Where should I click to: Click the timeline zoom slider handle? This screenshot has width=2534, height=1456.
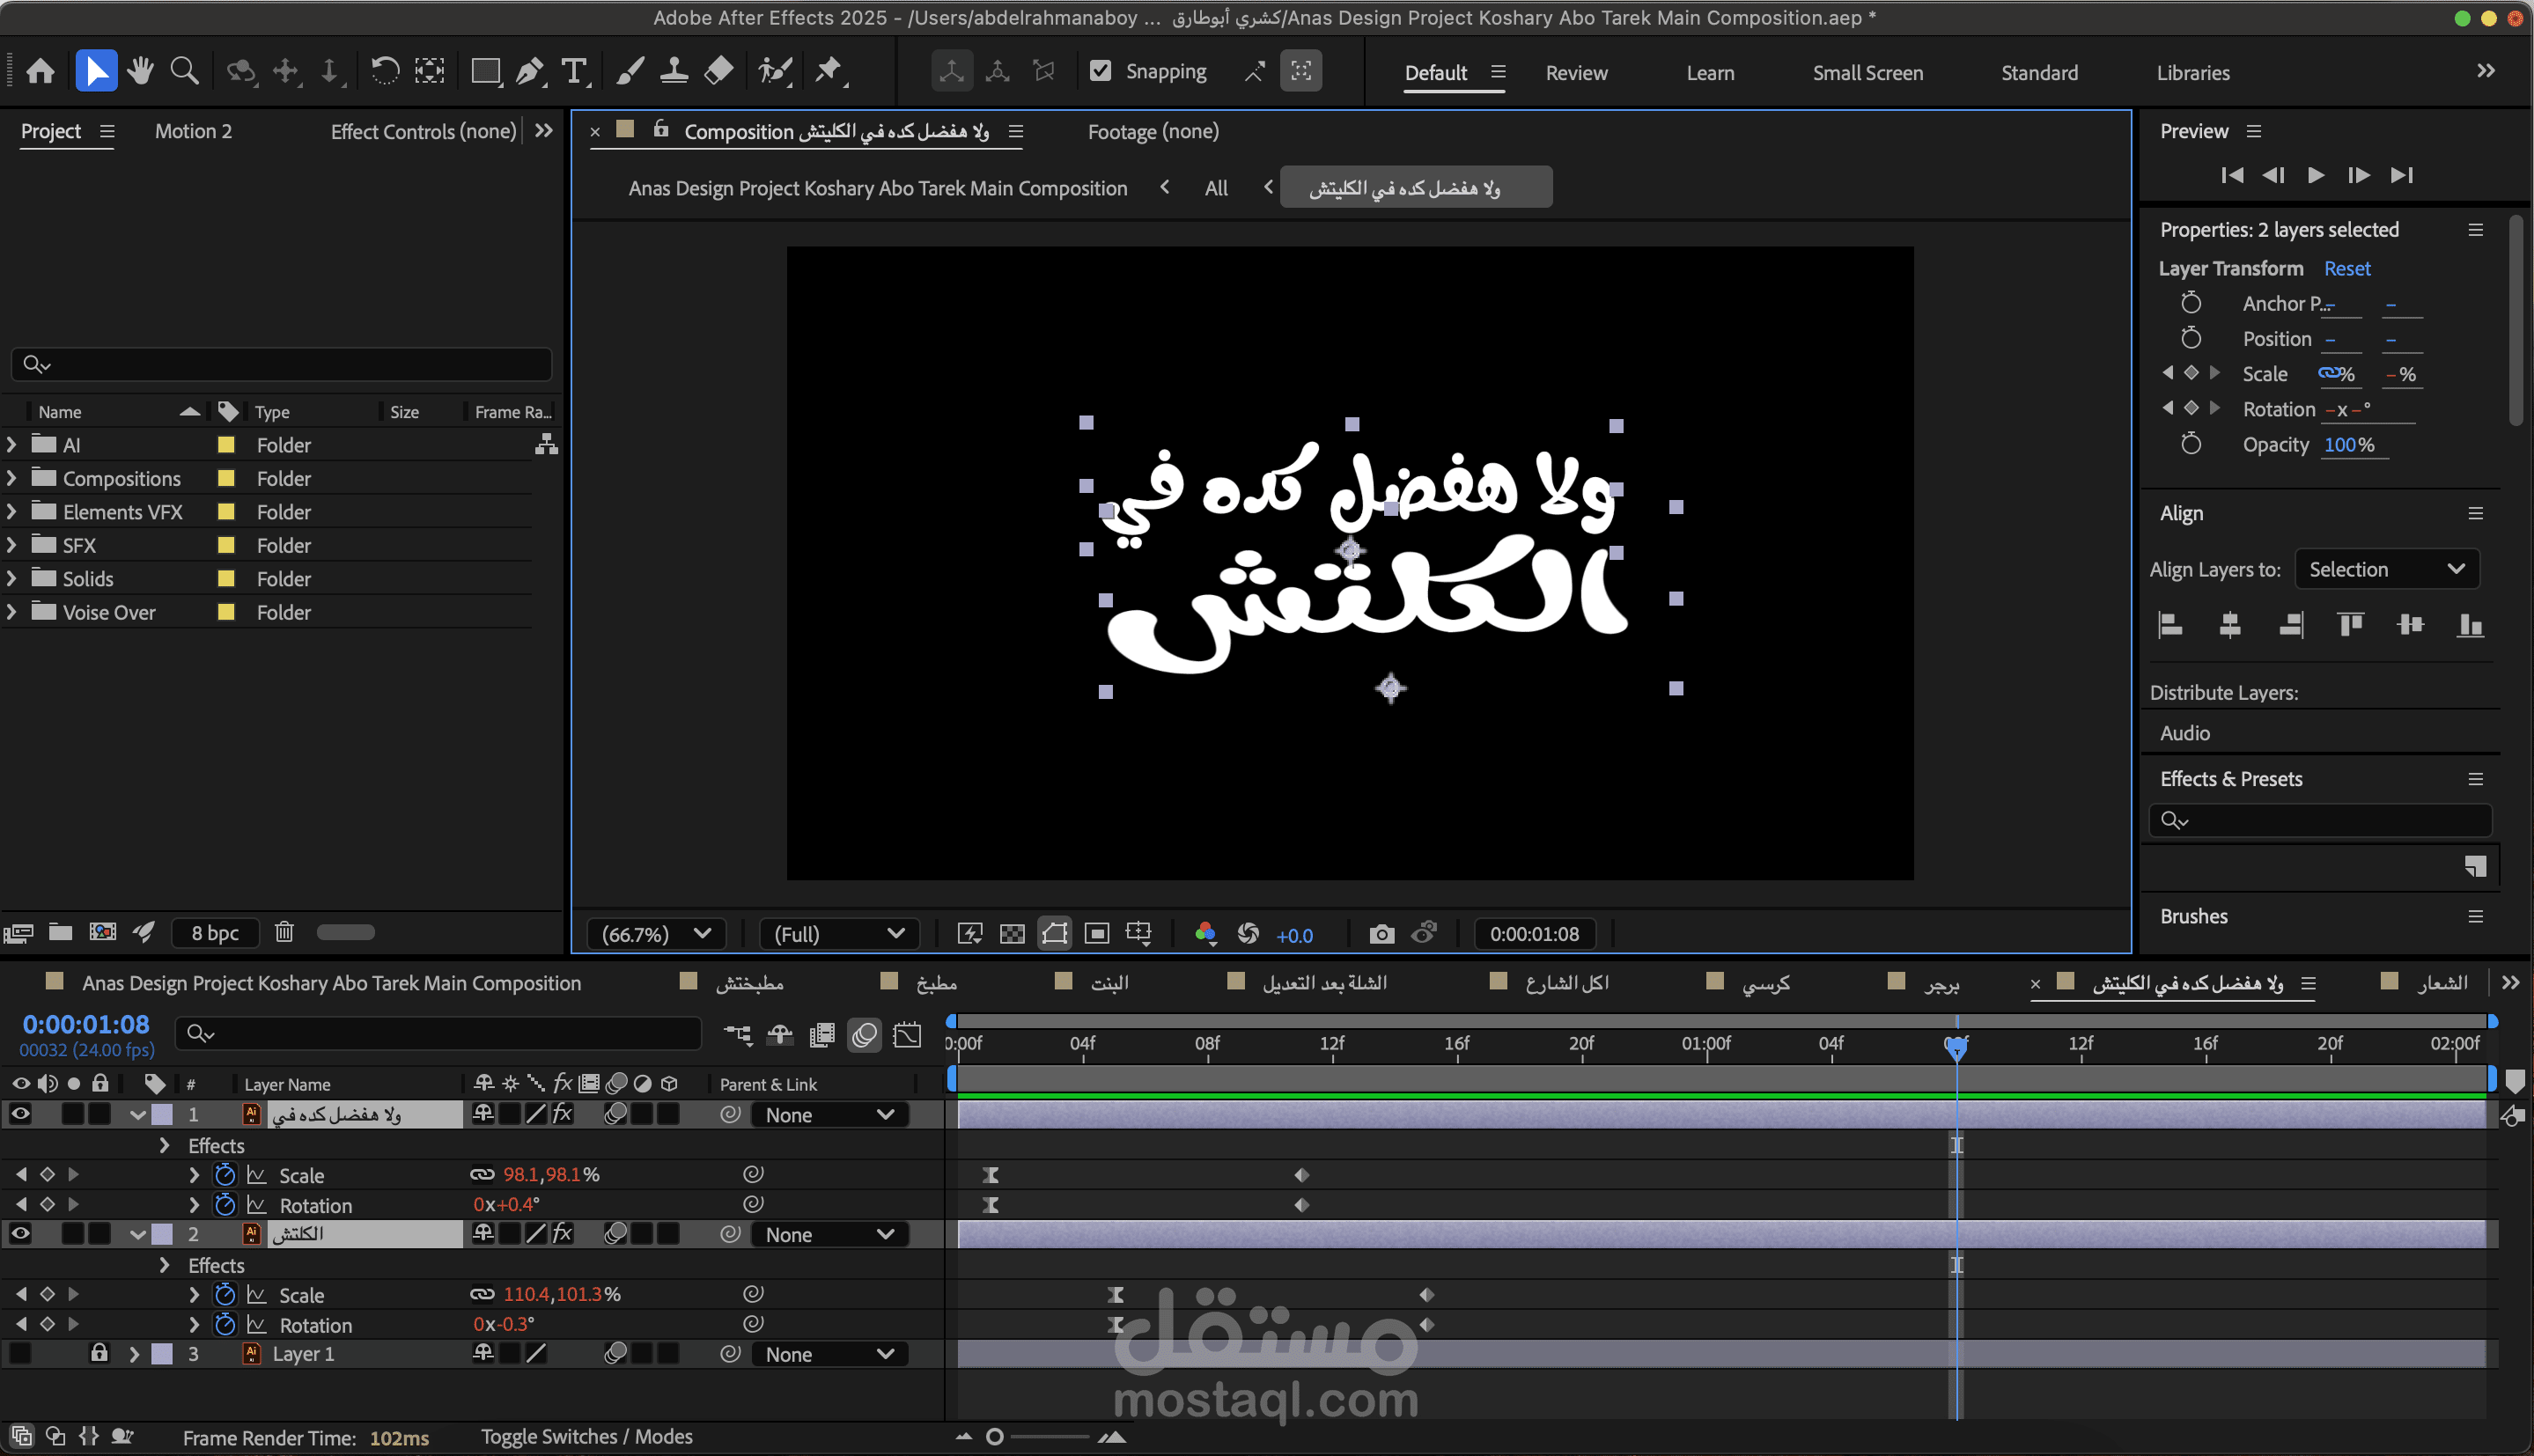[994, 1437]
